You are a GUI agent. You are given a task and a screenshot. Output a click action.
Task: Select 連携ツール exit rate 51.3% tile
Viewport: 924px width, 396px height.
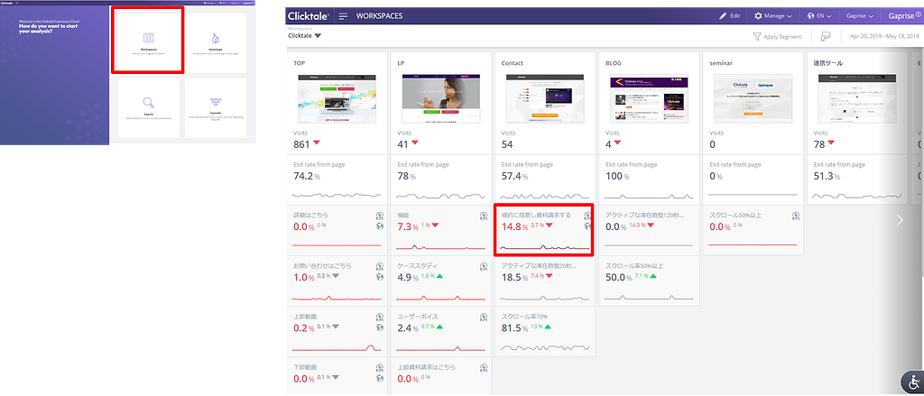(x=856, y=180)
